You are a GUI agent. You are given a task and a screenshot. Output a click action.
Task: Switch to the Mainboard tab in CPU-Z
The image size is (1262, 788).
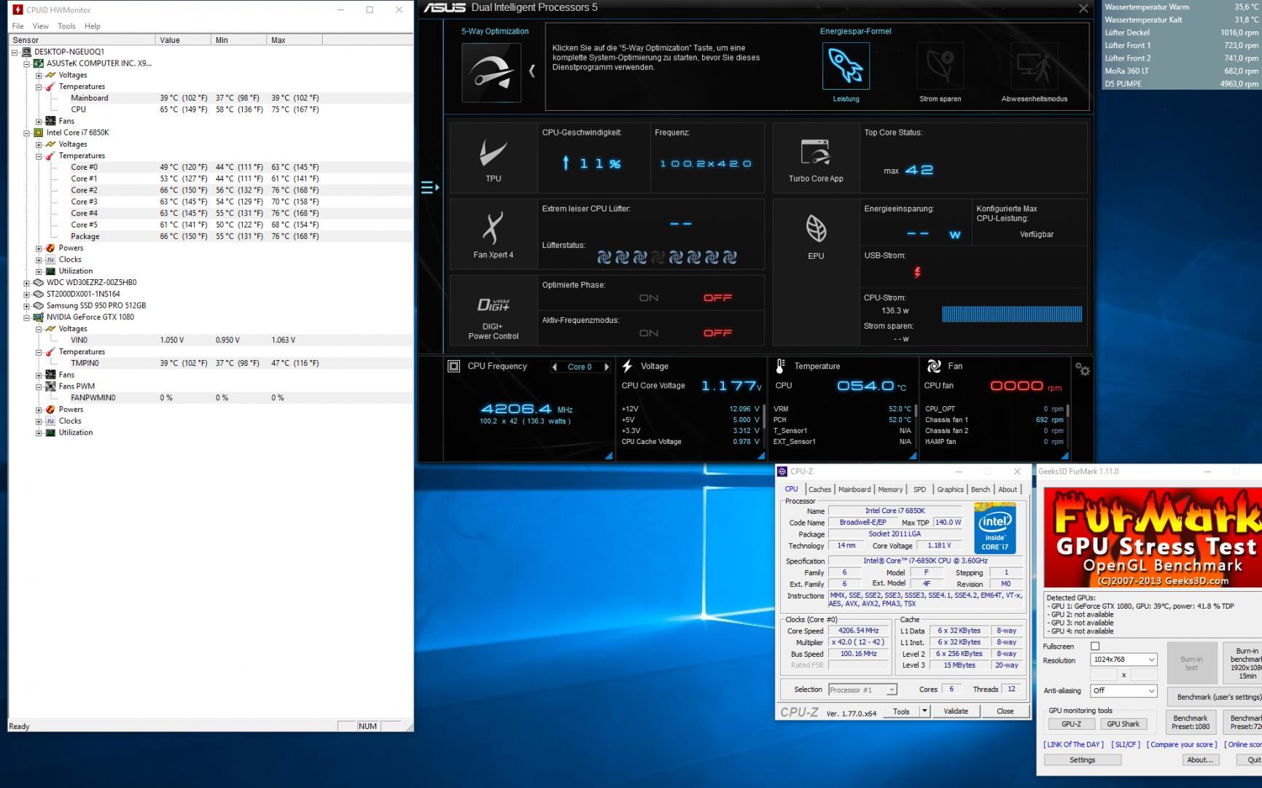[x=854, y=489]
